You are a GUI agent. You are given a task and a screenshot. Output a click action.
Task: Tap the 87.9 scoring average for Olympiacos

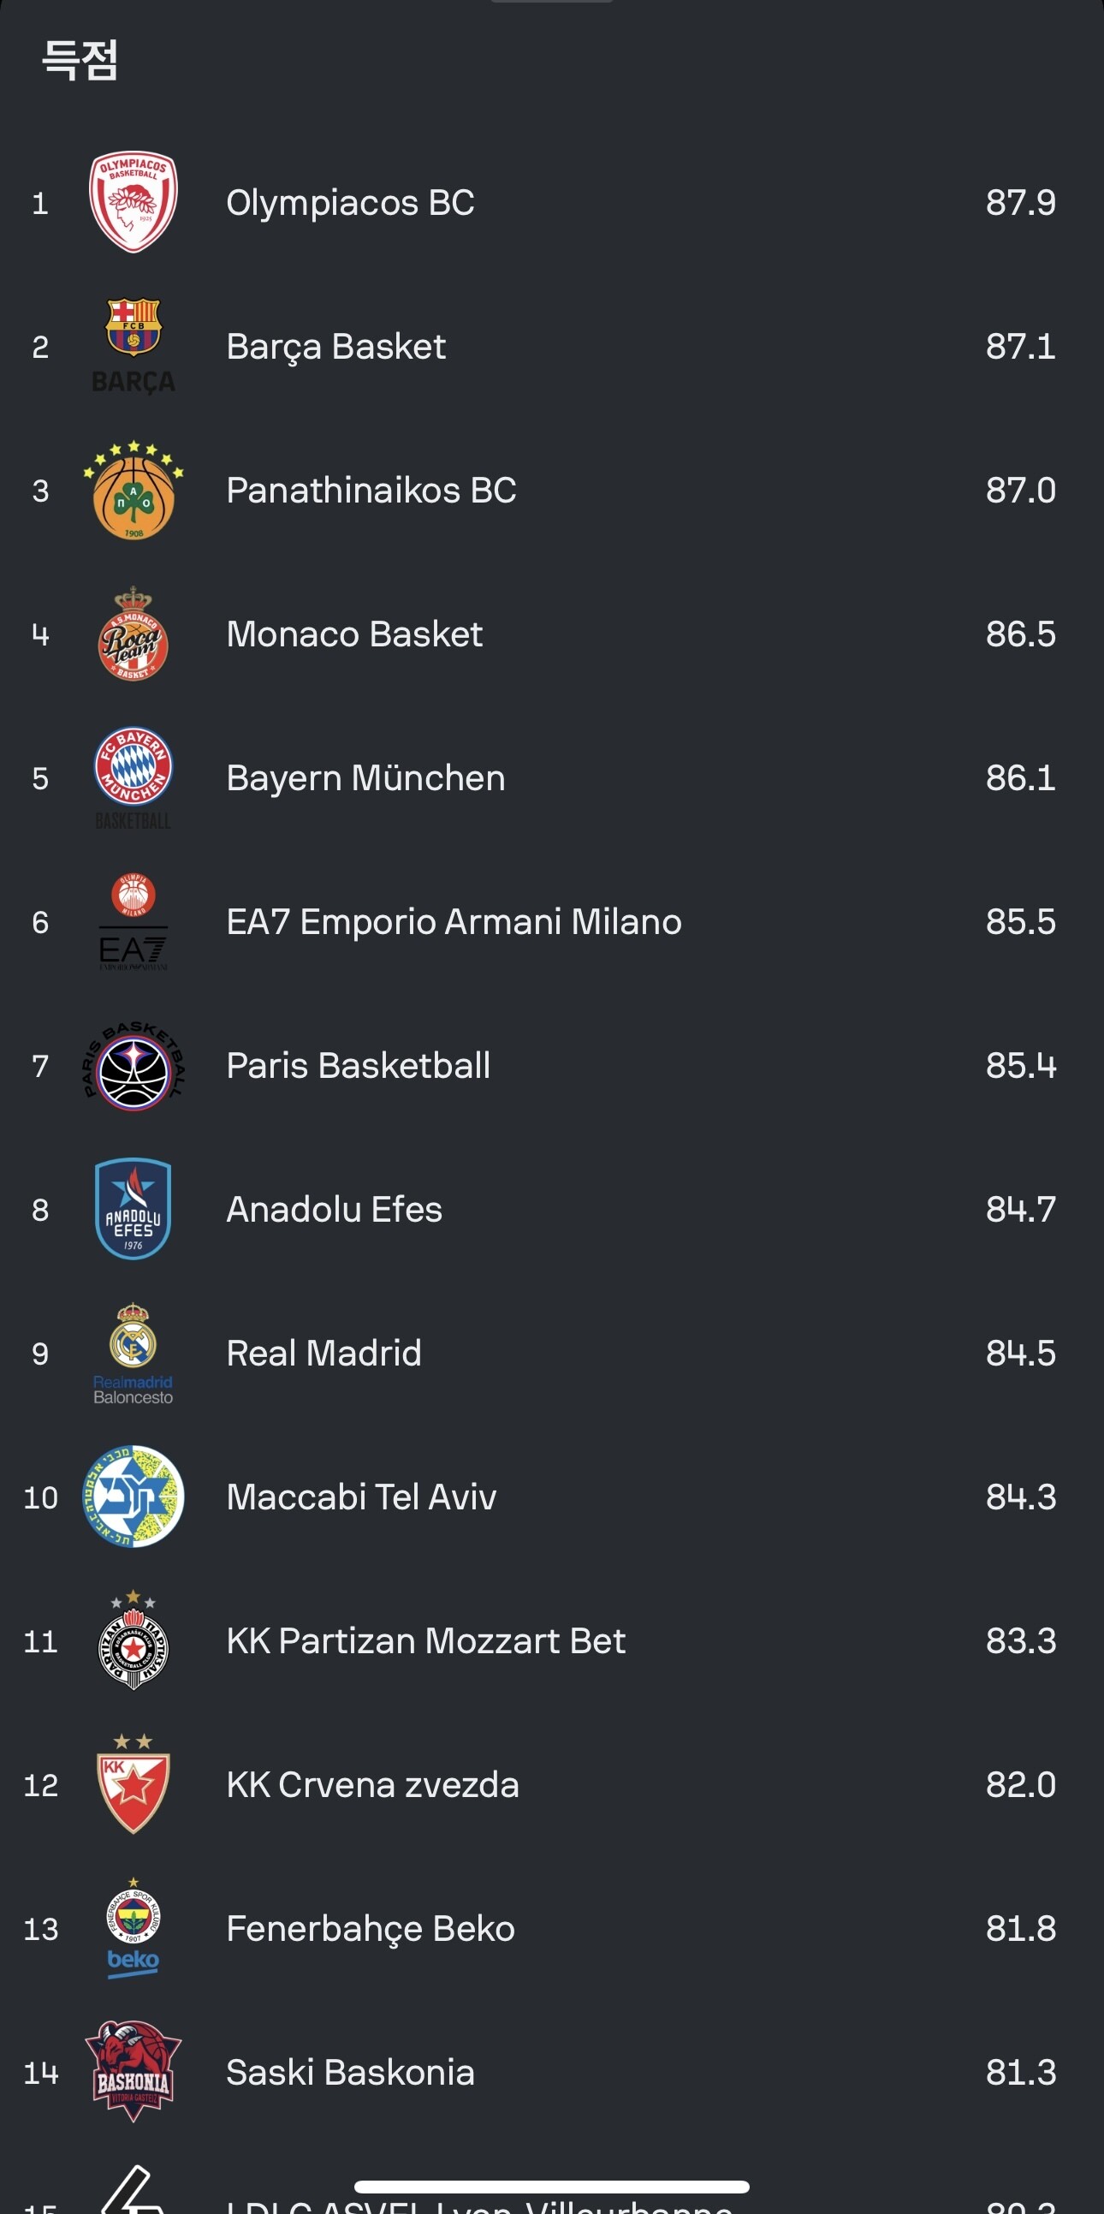[x=1021, y=203]
